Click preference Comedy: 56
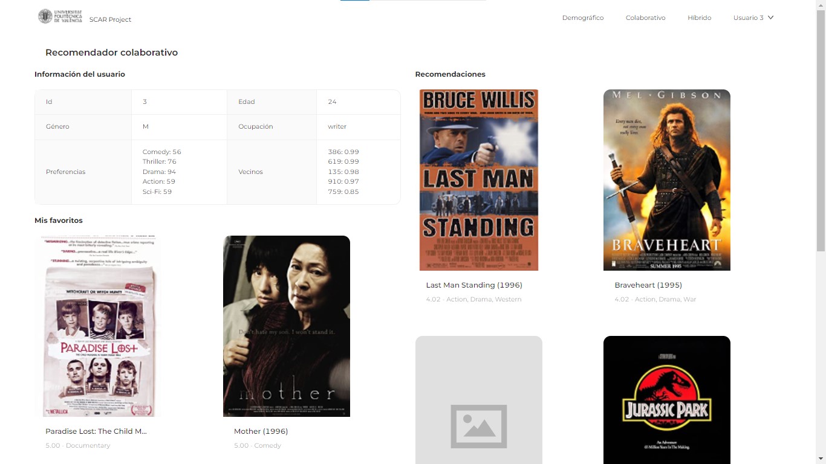826x464 pixels. pyautogui.click(x=161, y=152)
